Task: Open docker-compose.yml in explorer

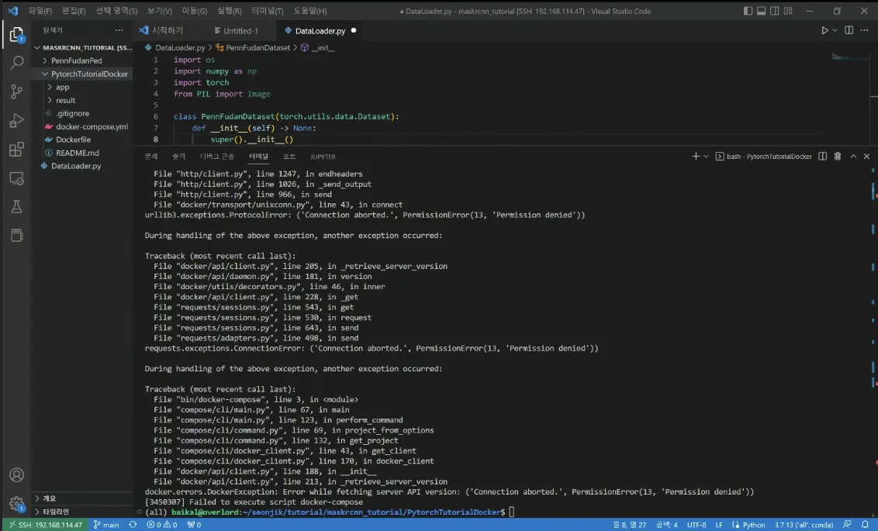Action: (x=92, y=126)
